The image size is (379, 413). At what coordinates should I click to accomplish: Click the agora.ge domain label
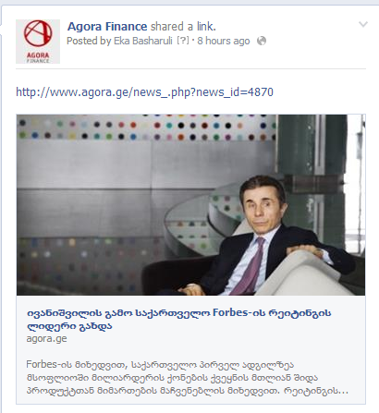pyautogui.click(x=46, y=338)
